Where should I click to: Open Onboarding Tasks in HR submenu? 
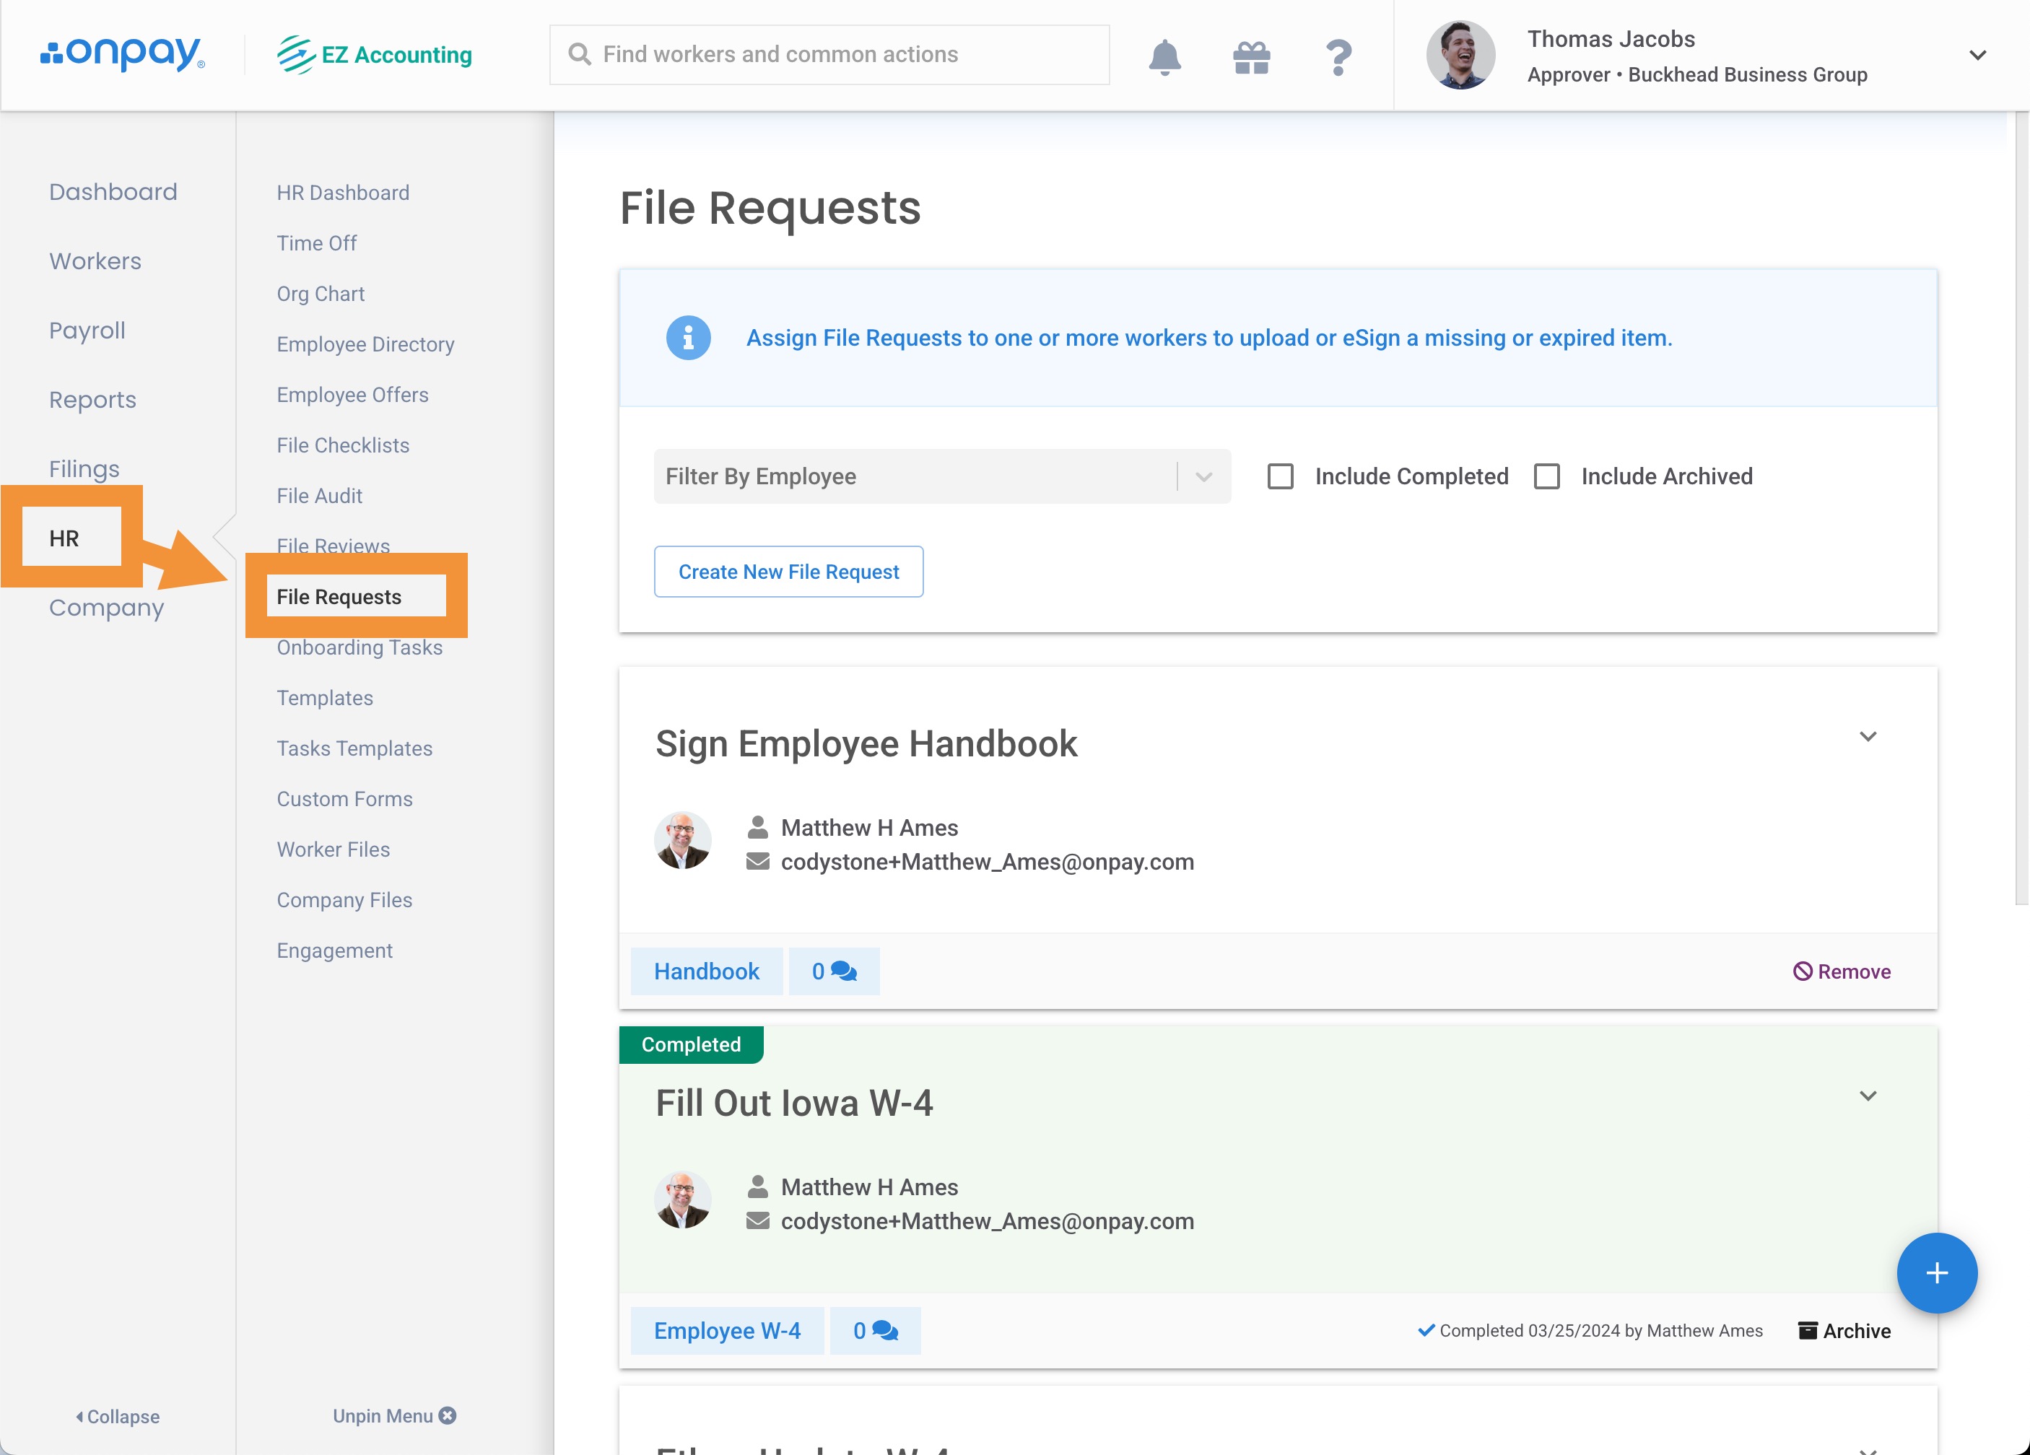359,647
